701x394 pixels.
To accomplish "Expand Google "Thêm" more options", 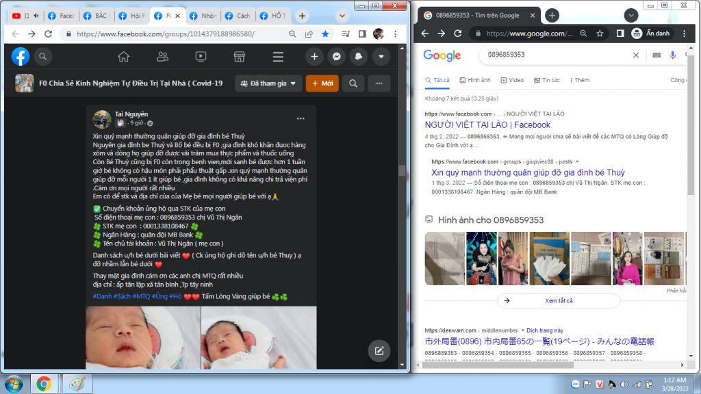I will (578, 80).
